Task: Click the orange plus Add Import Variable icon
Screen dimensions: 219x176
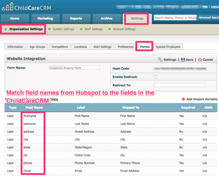Action: pyautogui.click(x=184, y=99)
